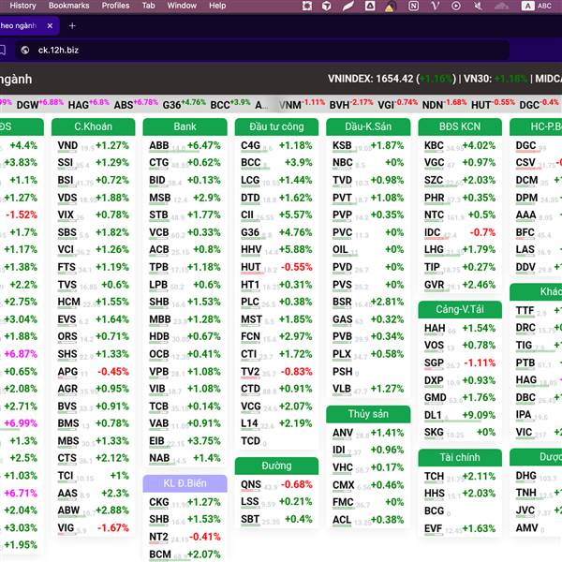Open the VCB +0.33% stock row

point(185,233)
